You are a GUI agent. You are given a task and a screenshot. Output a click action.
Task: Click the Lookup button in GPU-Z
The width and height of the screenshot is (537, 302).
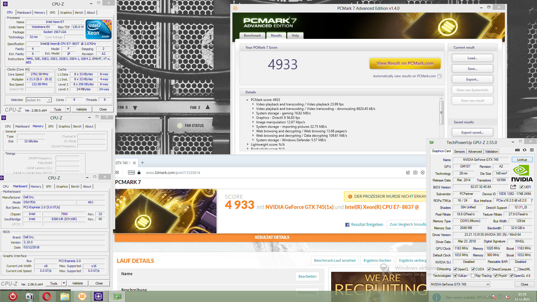click(x=522, y=160)
